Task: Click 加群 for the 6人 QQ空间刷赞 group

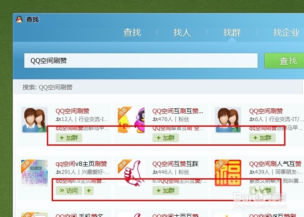Action: 262,138
